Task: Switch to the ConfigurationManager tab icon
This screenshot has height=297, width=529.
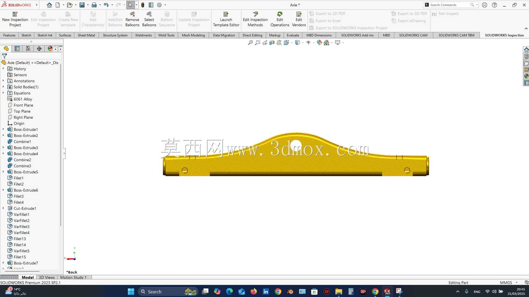Action: [28, 49]
